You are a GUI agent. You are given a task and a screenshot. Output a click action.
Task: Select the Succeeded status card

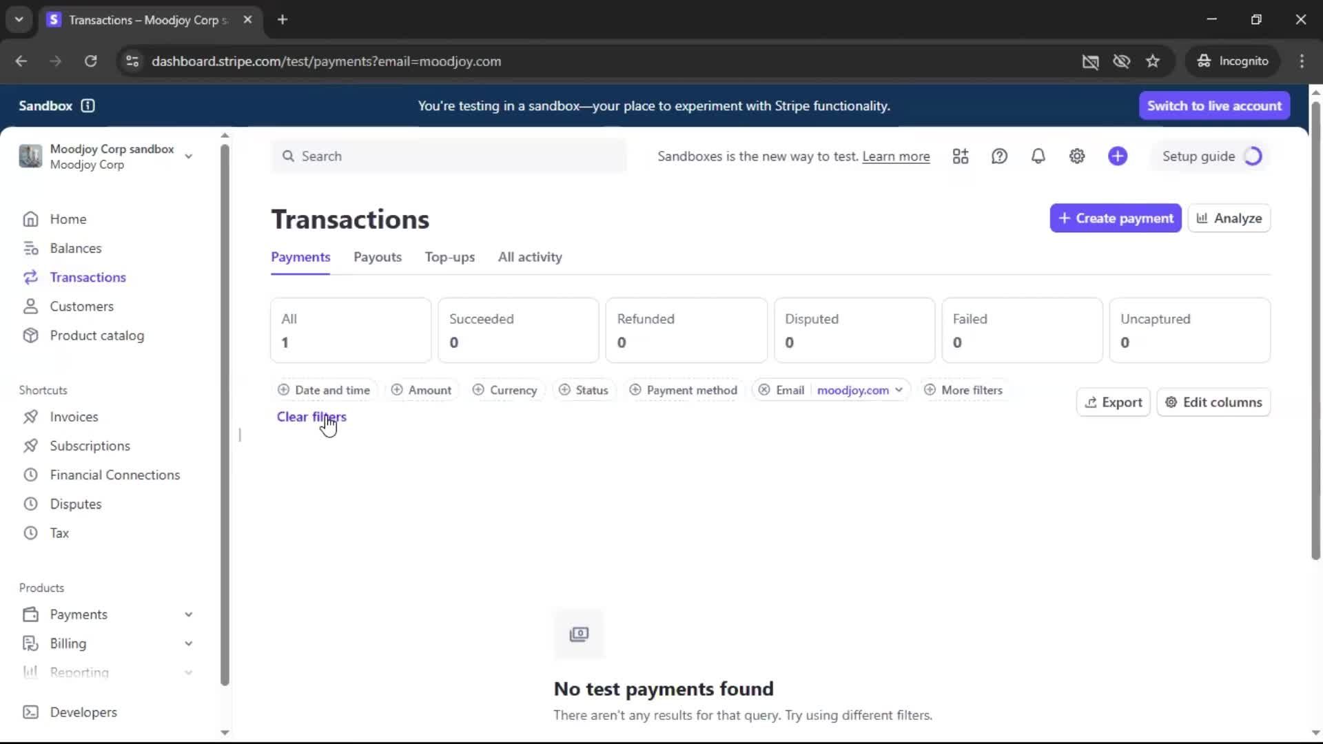click(x=518, y=331)
